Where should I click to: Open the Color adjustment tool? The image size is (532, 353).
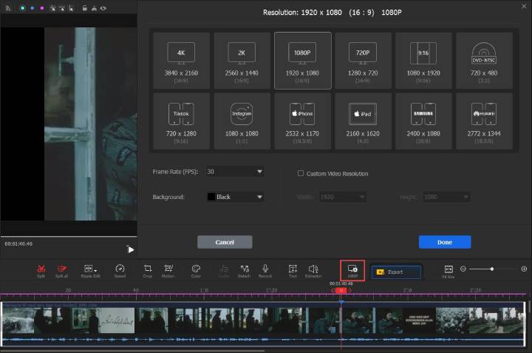click(196, 269)
